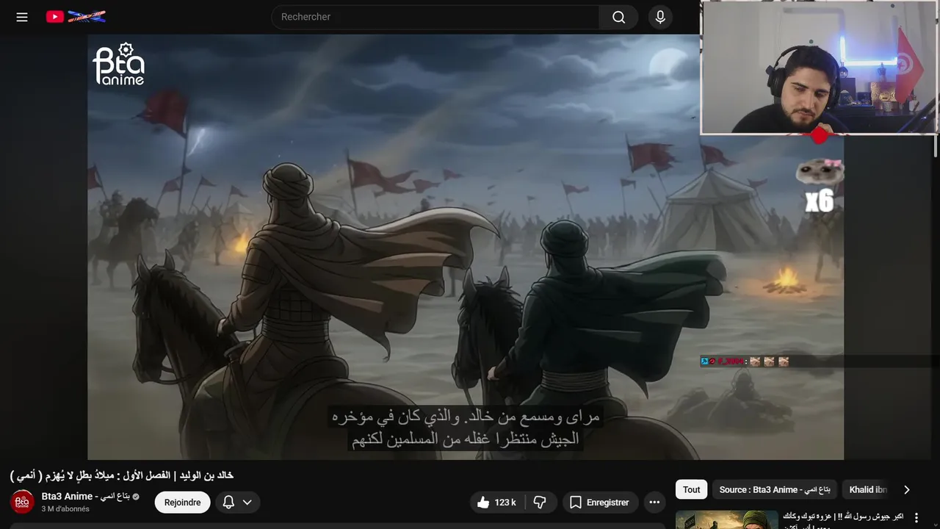This screenshot has height=529, width=940.
Task: Click the webcam overlay window
Action: tap(819, 68)
